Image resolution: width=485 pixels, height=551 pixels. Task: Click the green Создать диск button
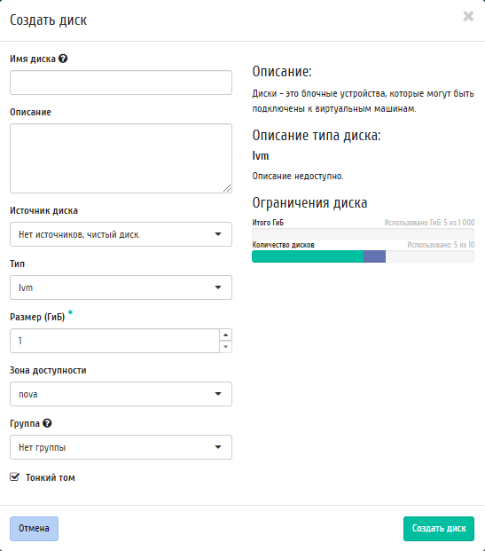pyautogui.click(x=439, y=529)
